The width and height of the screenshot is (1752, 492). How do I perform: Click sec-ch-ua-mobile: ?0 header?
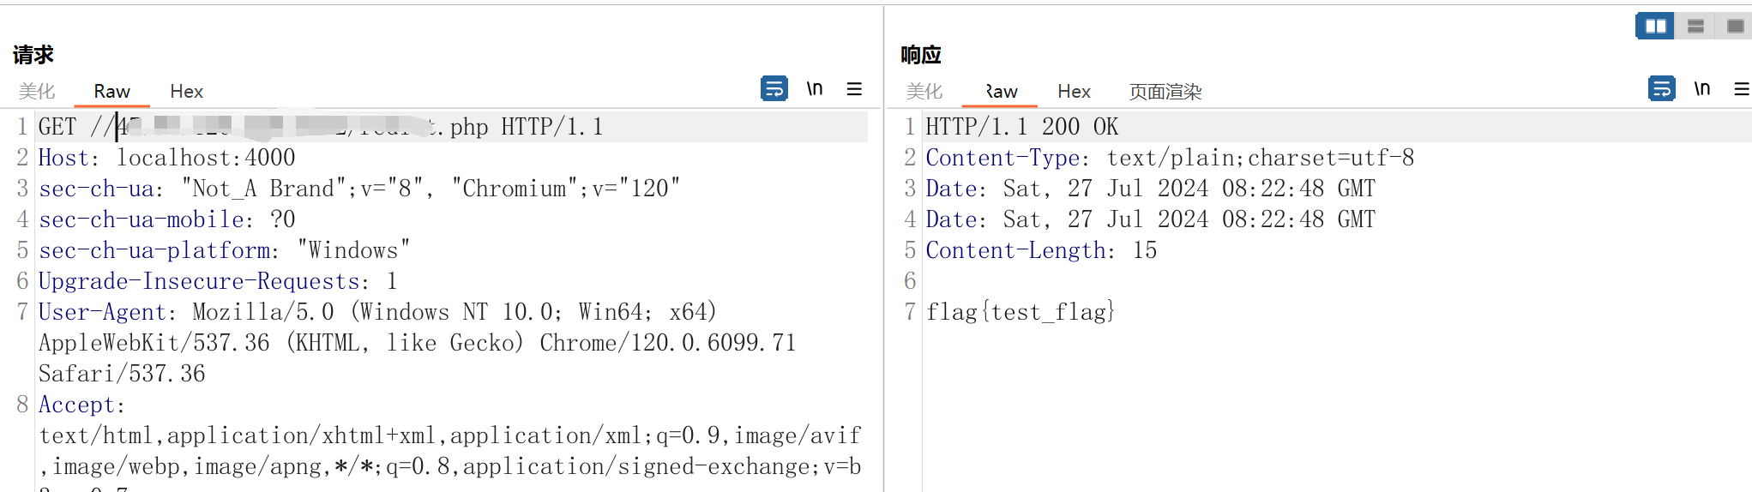166,219
